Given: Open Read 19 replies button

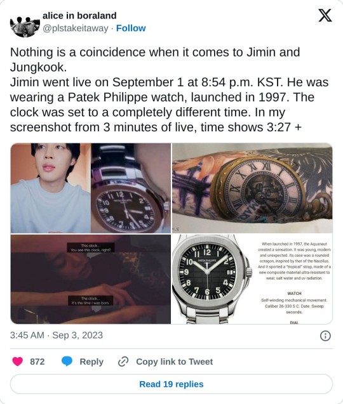Looking at the screenshot, I should 171,384.
